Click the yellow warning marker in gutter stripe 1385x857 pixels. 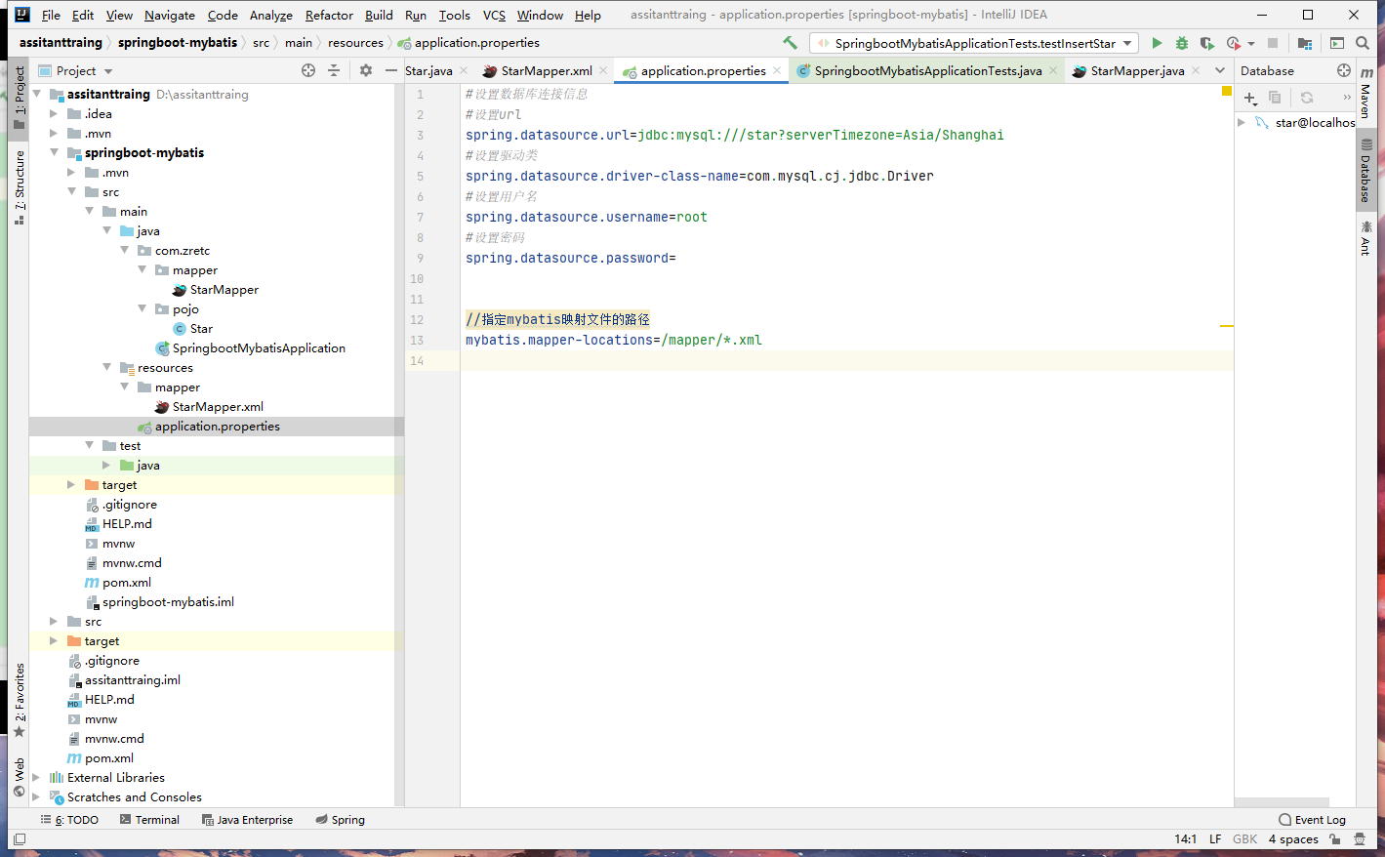point(1227,326)
